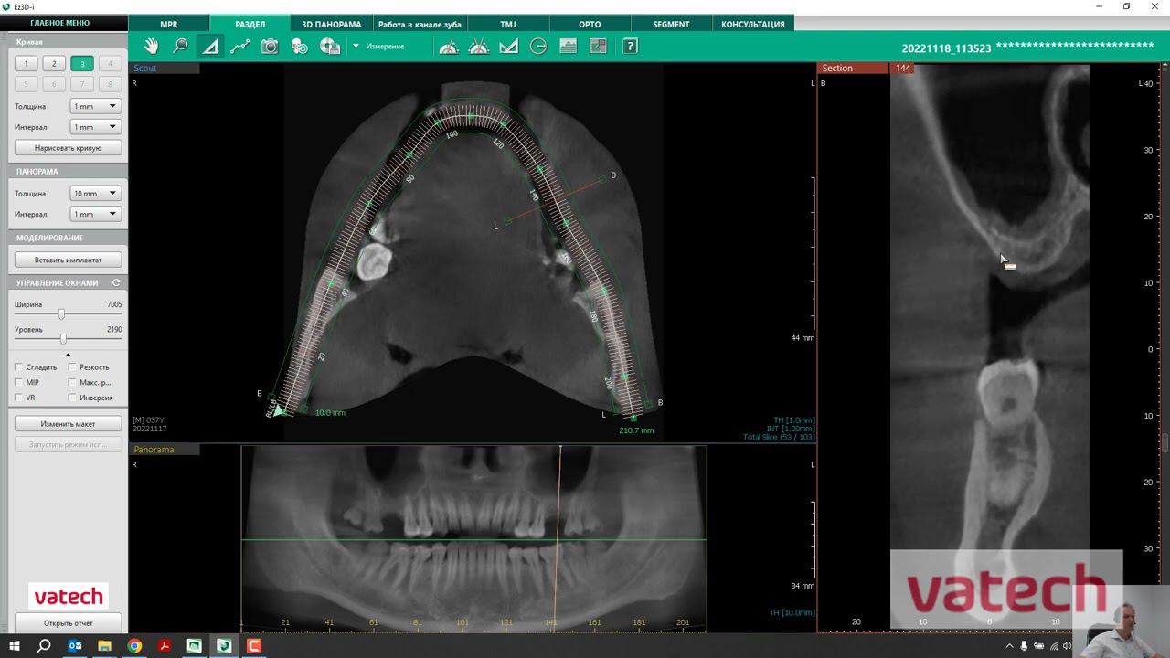Image resolution: width=1170 pixels, height=658 pixels.
Task: Switch to the 3D ПАНОРАМА tab
Action: pos(332,24)
